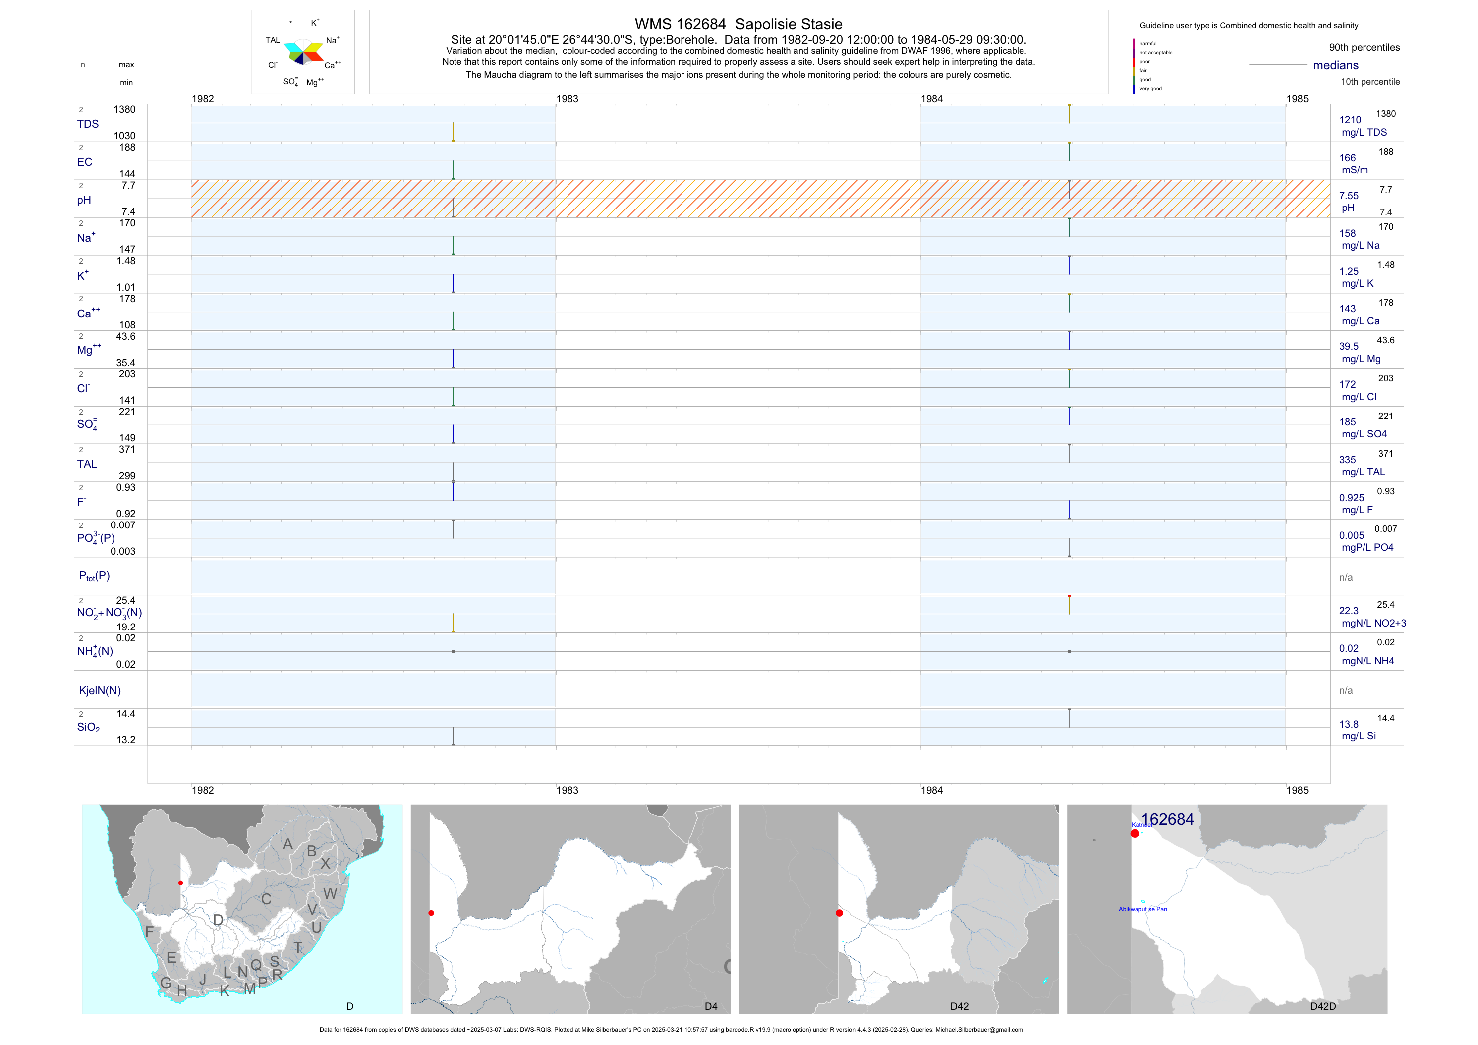Click region letter C on country map
The height and width of the screenshot is (1045, 1478).
266,898
